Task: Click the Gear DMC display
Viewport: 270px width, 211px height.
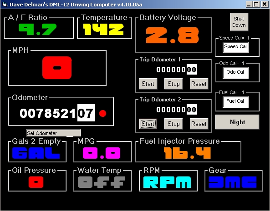Action: [233, 182]
